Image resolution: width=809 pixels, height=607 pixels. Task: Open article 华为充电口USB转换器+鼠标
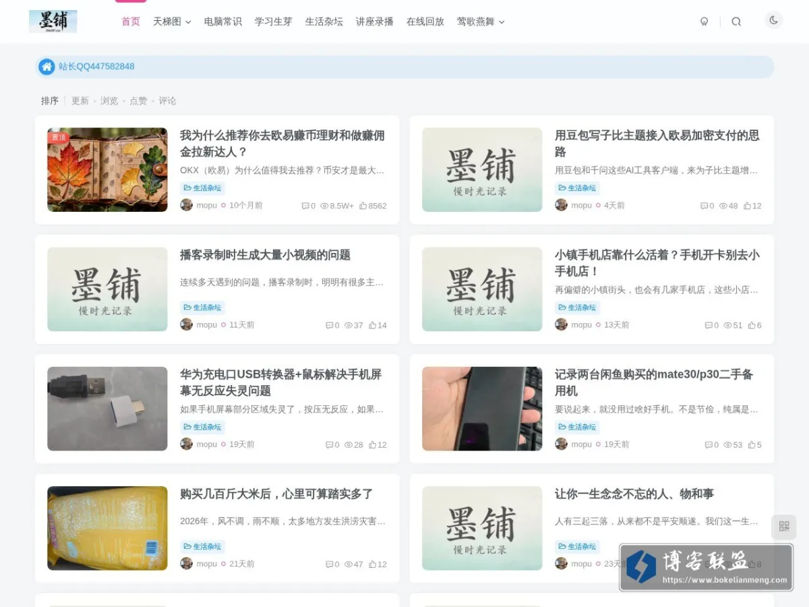tap(281, 382)
